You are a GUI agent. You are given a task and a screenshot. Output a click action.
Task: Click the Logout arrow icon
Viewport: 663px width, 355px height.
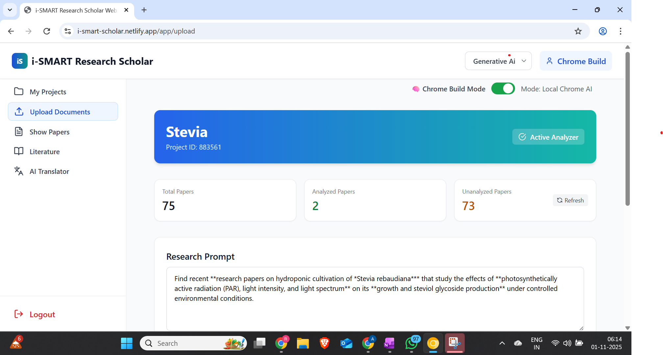(19, 314)
